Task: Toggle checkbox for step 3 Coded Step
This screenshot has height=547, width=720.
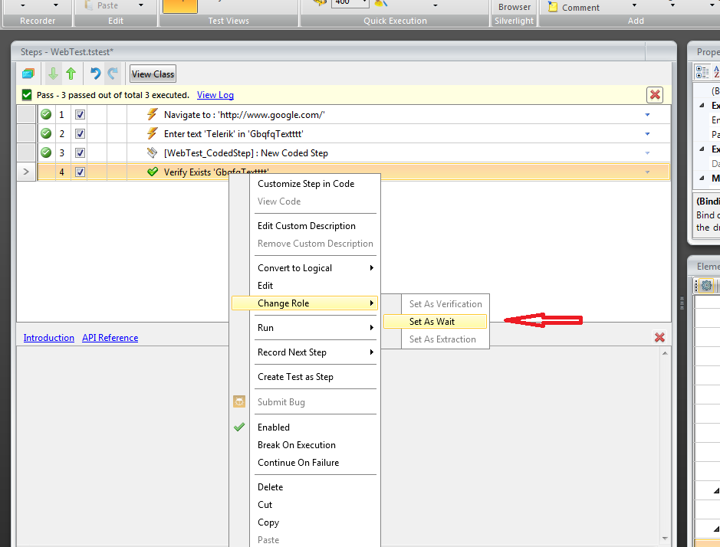Action: click(81, 152)
